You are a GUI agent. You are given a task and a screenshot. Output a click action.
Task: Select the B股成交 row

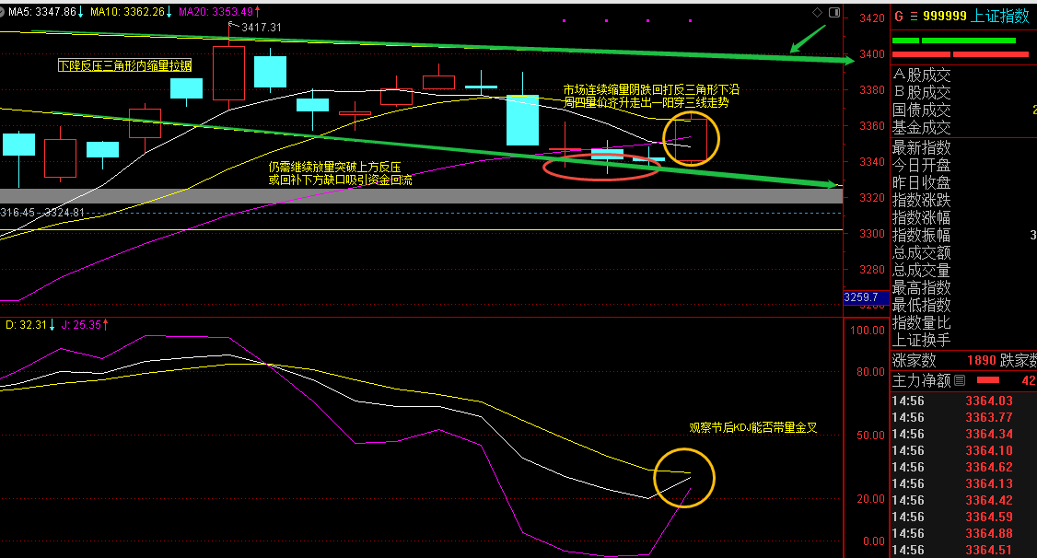[963, 93]
